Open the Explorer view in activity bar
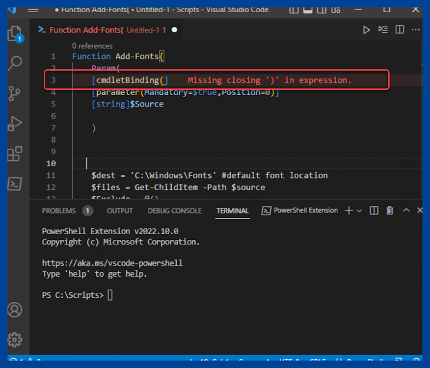The height and width of the screenshot is (368, 430). [x=15, y=34]
